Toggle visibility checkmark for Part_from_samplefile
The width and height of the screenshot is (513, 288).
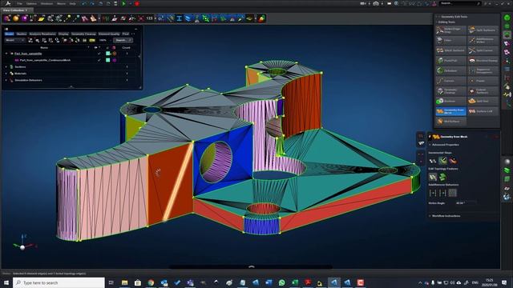pyautogui.click(x=99, y=54)
